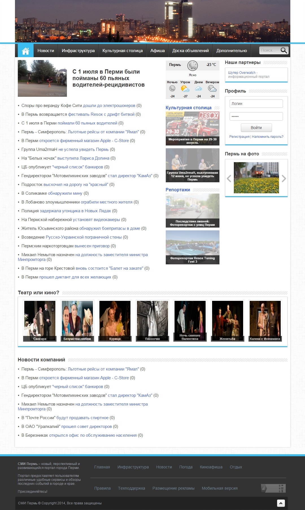The width and height of the screenshot is (305, 510).
Task: Open link фестиваль Resox с дрифт битвой
Action: pyautogui.click(x=101, y=114)
